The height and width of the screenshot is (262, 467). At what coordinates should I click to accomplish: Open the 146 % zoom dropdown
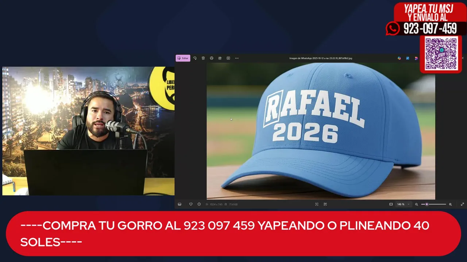pyautogui.click(x=403, y=204)
